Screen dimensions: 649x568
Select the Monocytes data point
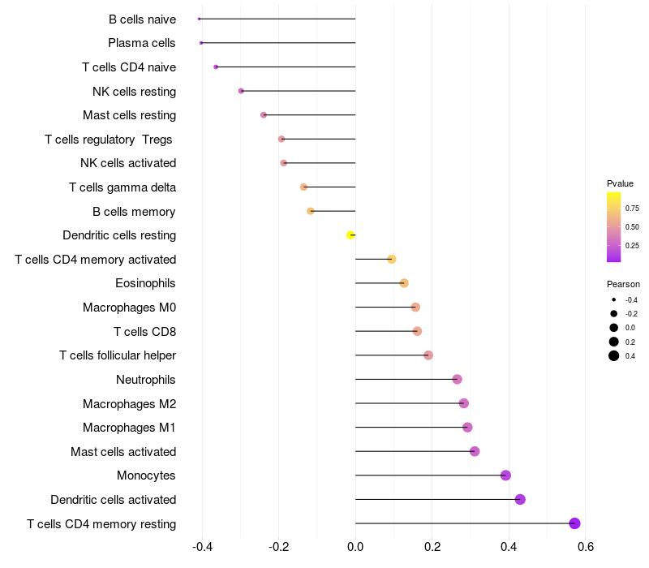tap(505, 475)
